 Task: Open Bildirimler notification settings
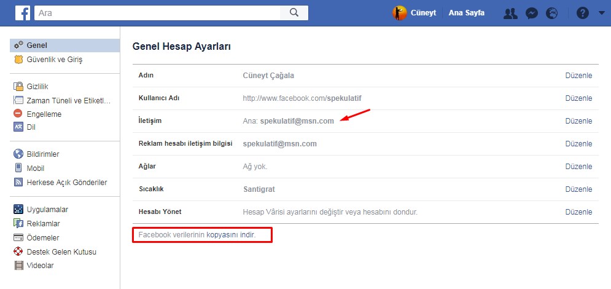[43, 154]
